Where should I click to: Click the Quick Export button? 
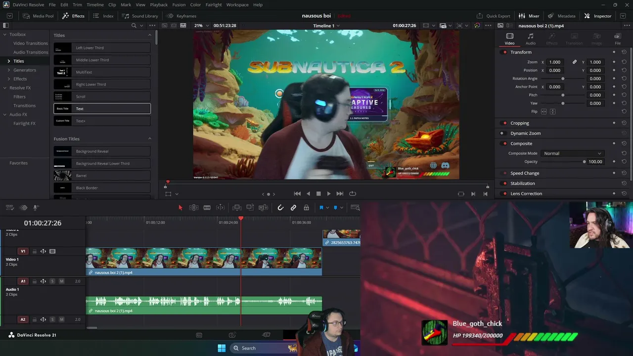[493, 16]
